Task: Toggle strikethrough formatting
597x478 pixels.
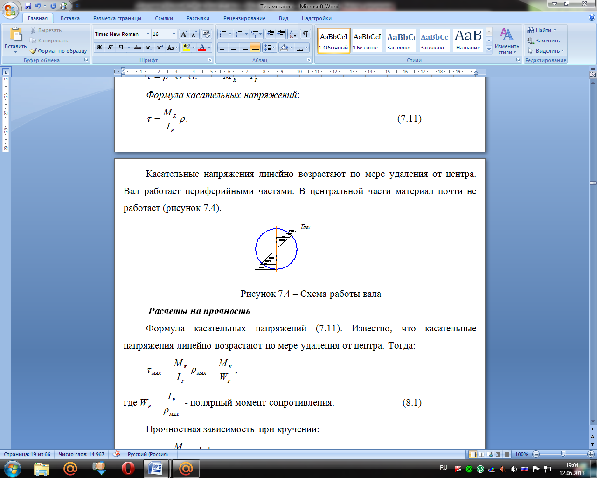Action: [x=137, y=48]
